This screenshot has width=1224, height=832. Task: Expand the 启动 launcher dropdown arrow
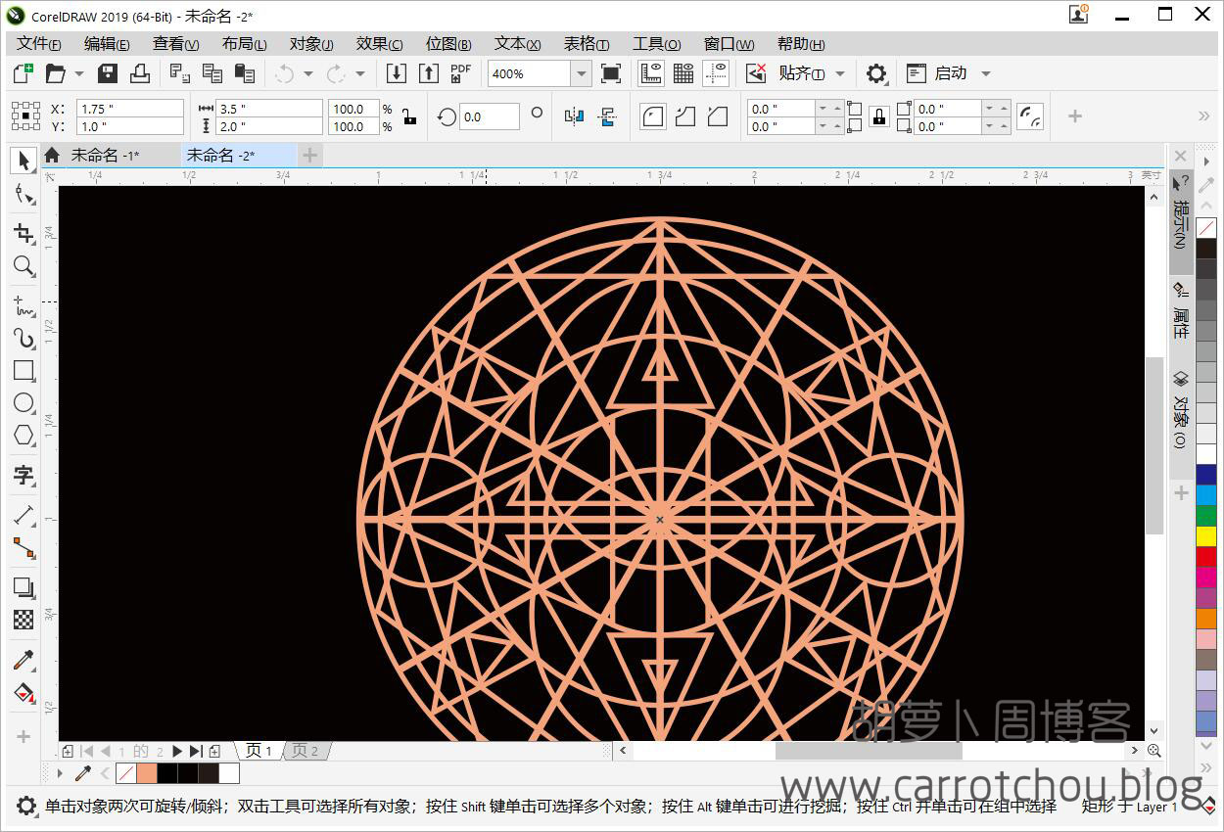(986, 73)
